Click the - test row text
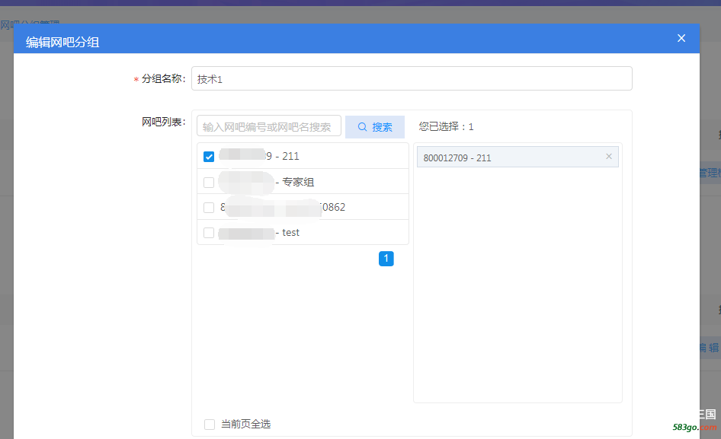Viewport: 721px width, 439px height. click(287, 233)
